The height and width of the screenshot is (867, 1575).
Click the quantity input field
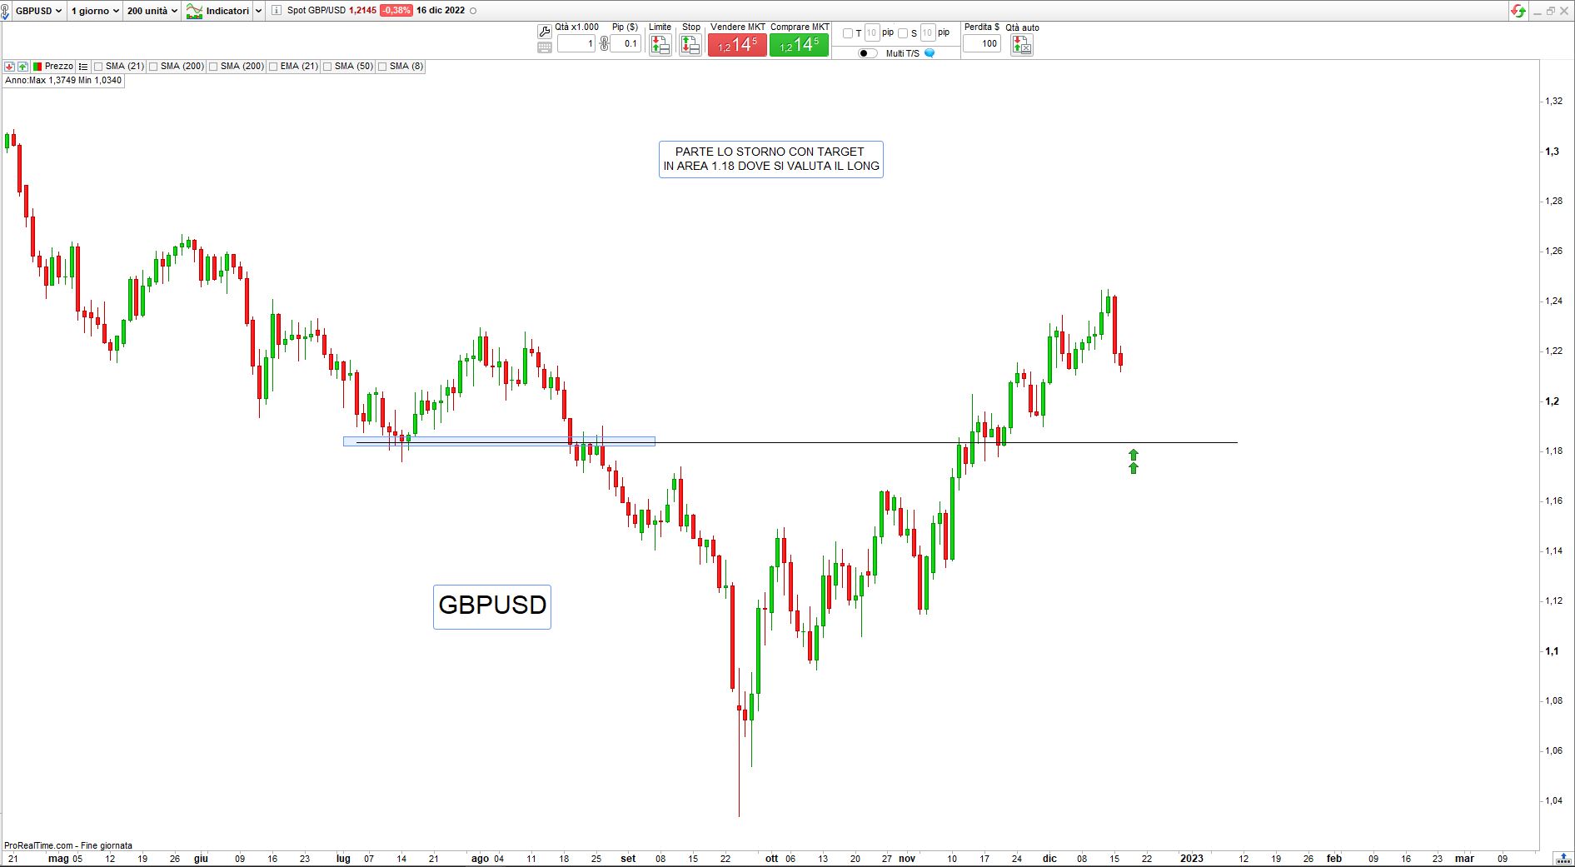576,43
